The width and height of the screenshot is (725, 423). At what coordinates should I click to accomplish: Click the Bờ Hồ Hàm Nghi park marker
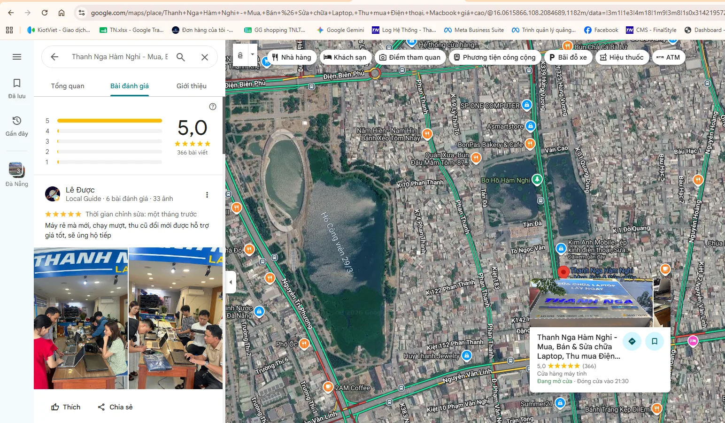[x=537, y=179]
